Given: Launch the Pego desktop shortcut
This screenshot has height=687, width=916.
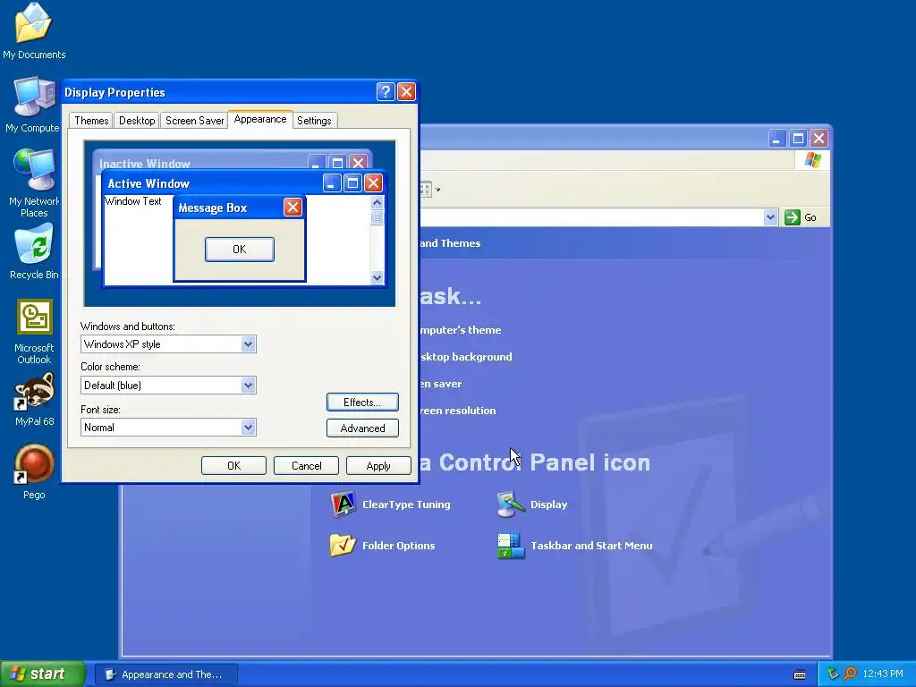Looking at the screenshot, I should [x=34, y=472].
